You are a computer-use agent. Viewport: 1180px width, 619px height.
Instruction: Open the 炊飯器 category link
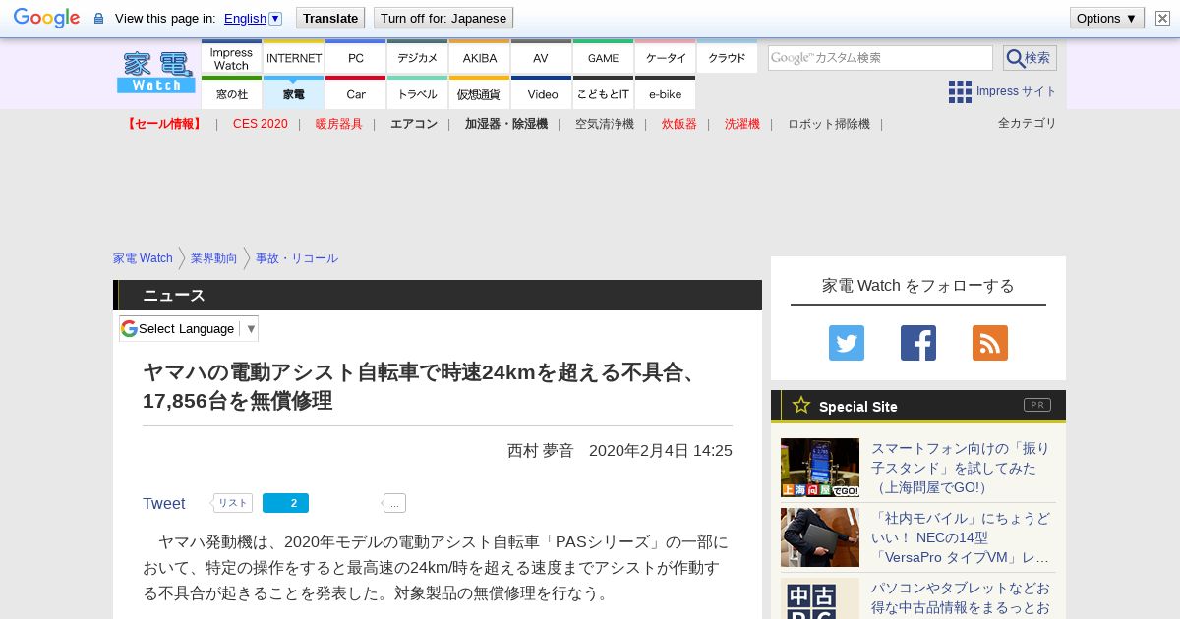(x=679, y=124)
